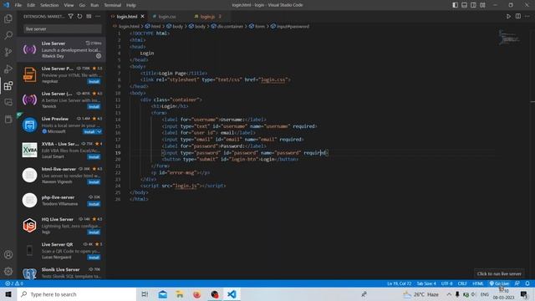Click the editor minimap
This screenshot has width=535, height=301.
[510, 38]
